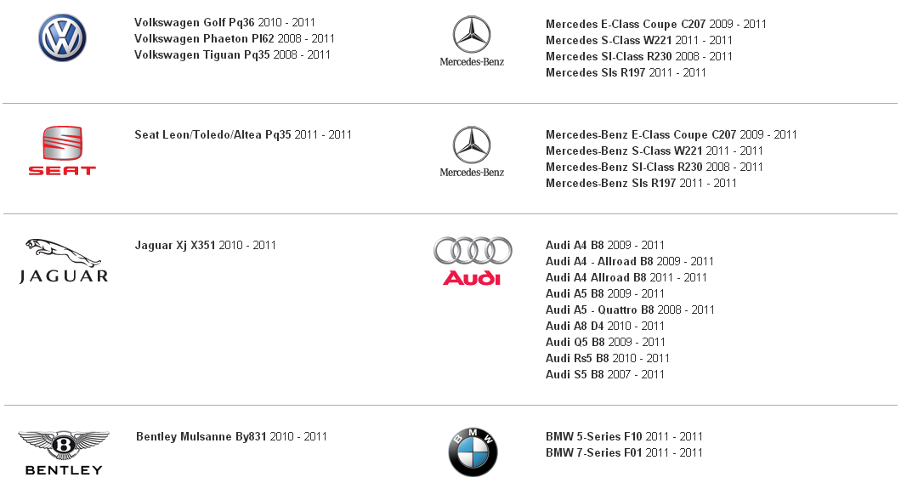The image size is (901, 500).
Task: Open Volkswagen Phaeton Pl62 entry
Action: click(x=235, y=38)
